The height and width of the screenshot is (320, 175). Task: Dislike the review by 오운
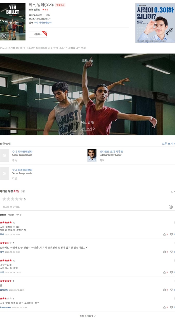[172, 272]
